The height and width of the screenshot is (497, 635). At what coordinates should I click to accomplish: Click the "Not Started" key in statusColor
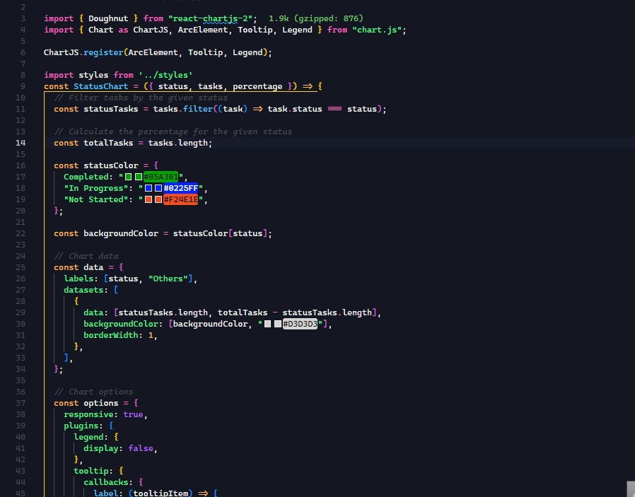96,199
